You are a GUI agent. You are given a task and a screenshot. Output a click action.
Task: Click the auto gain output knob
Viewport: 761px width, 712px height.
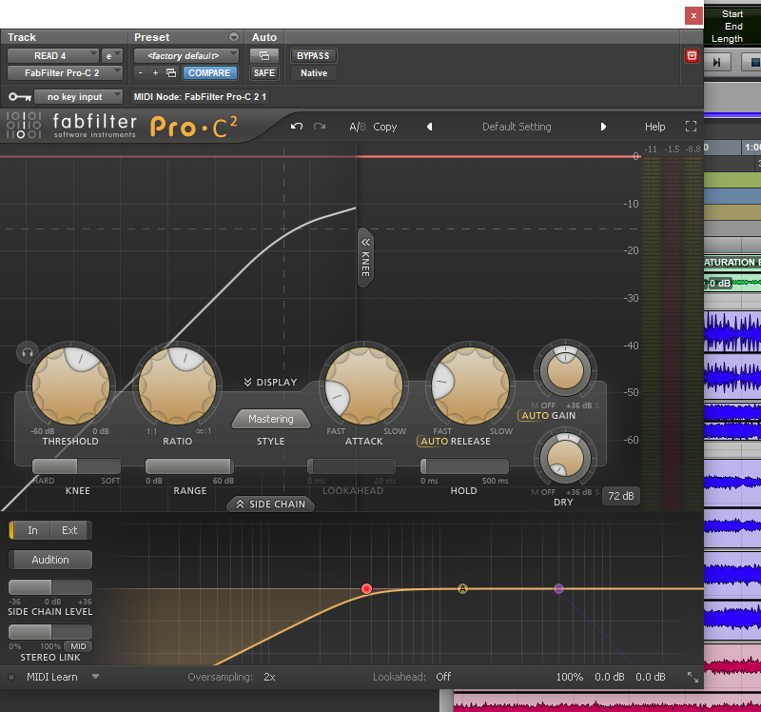coord(565,370)
